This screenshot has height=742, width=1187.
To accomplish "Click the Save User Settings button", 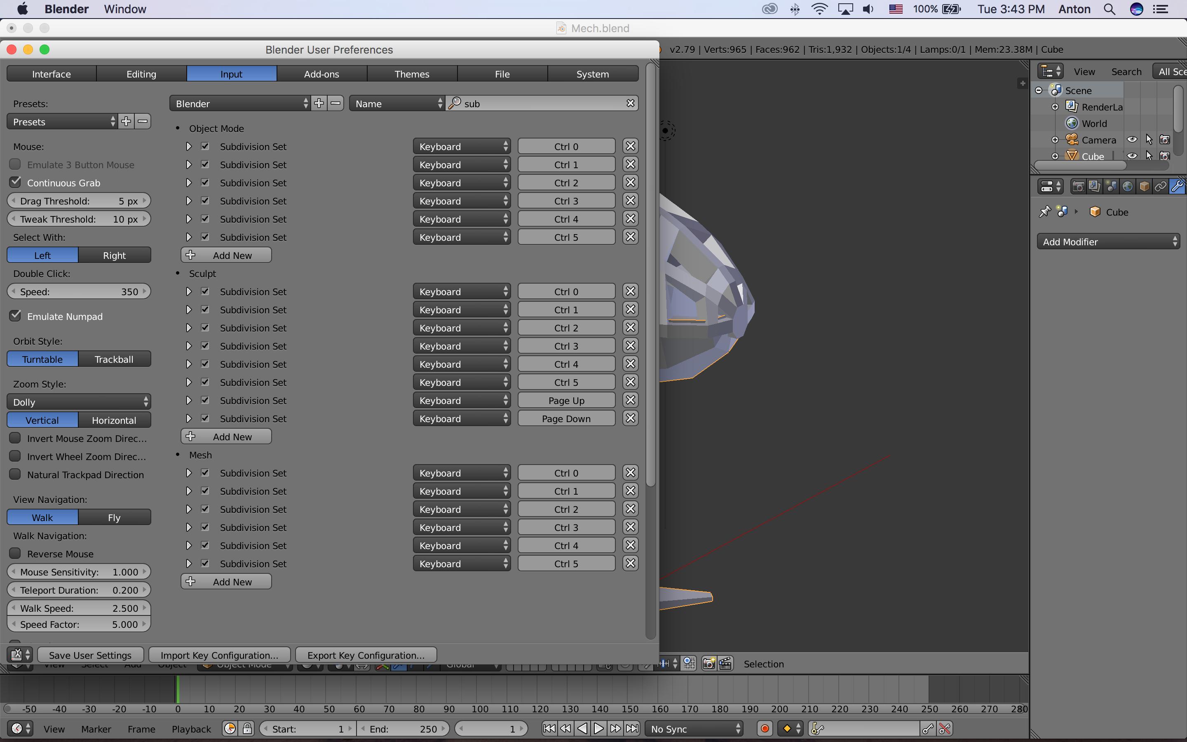I will coord(90,655).
